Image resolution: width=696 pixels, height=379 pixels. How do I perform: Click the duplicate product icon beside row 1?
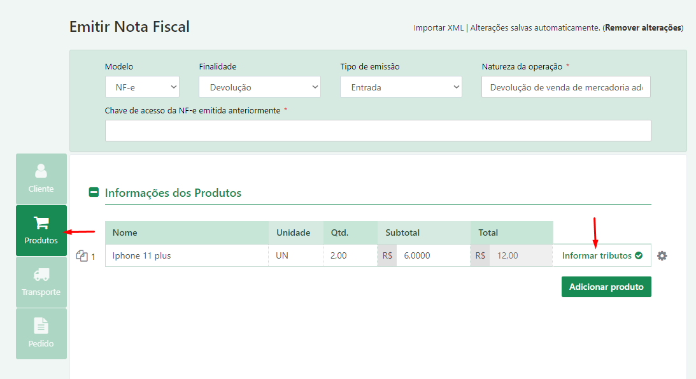pyautogui.click(x=82, y=255)
